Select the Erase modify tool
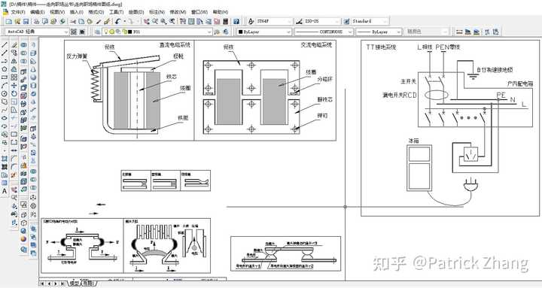 [14, 45]
